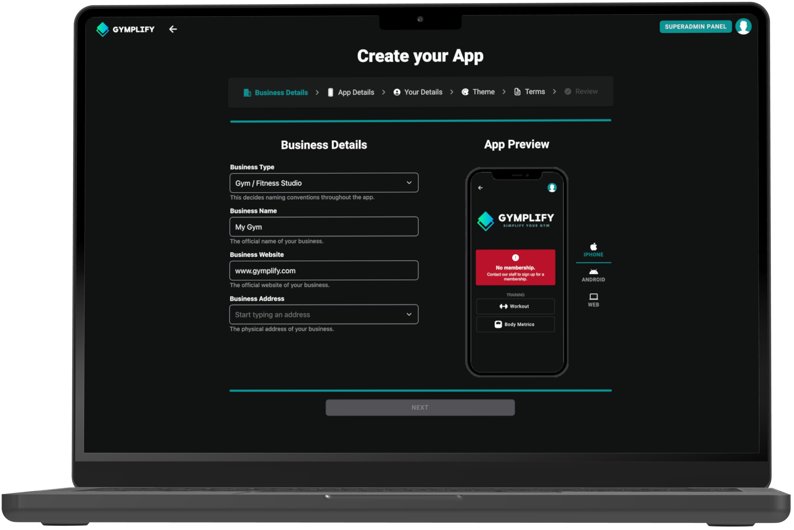
Task: Click the Terms document icon
Action: pyautogui.click(x=516, y=91)
